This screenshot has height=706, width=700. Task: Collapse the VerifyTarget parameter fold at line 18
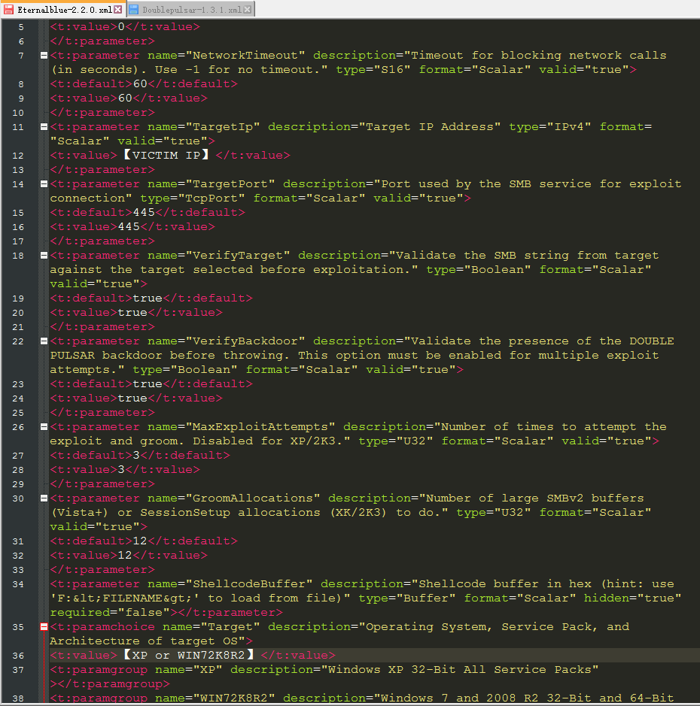[x=44, y=256]
